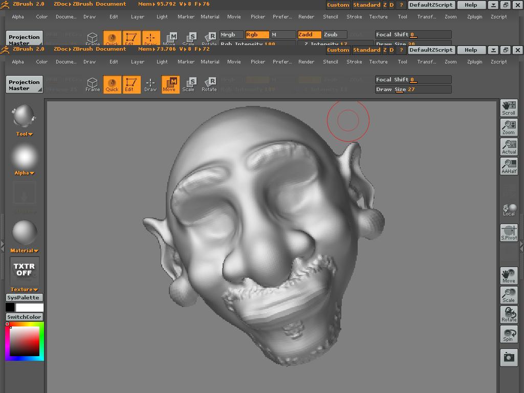This screenshot has height=393, width=524.
Task: Click the Move hand icon on right shelf
Action: pyautogui.click(x=509, y=276)
